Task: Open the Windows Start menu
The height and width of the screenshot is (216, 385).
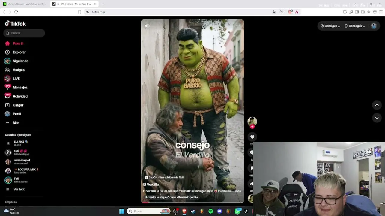Action: [121, 211]
